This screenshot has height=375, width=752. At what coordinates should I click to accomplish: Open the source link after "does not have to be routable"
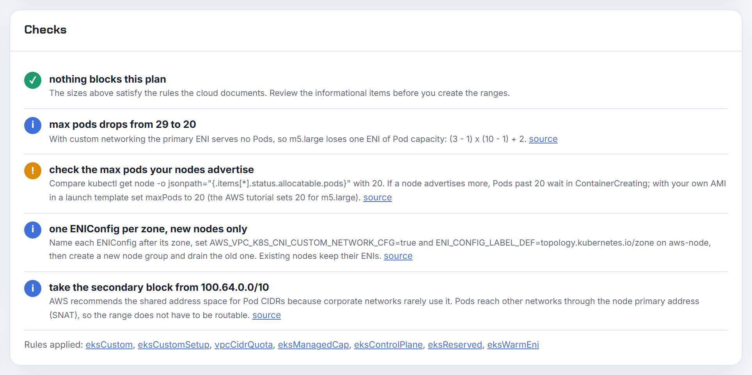pos(266,315)
